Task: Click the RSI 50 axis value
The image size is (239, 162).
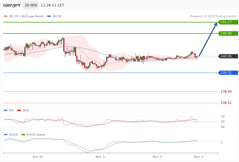Action: point(222,121)
